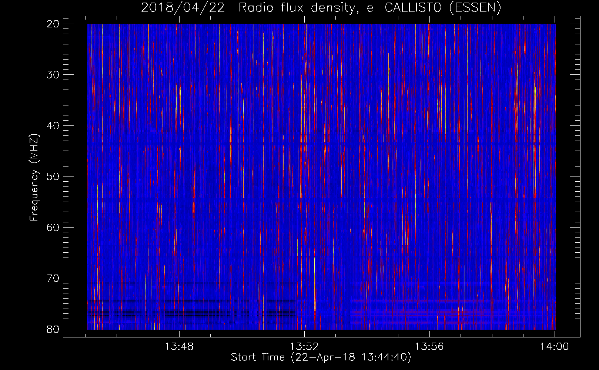Select the 30 frequency tick label

[53, 75]
